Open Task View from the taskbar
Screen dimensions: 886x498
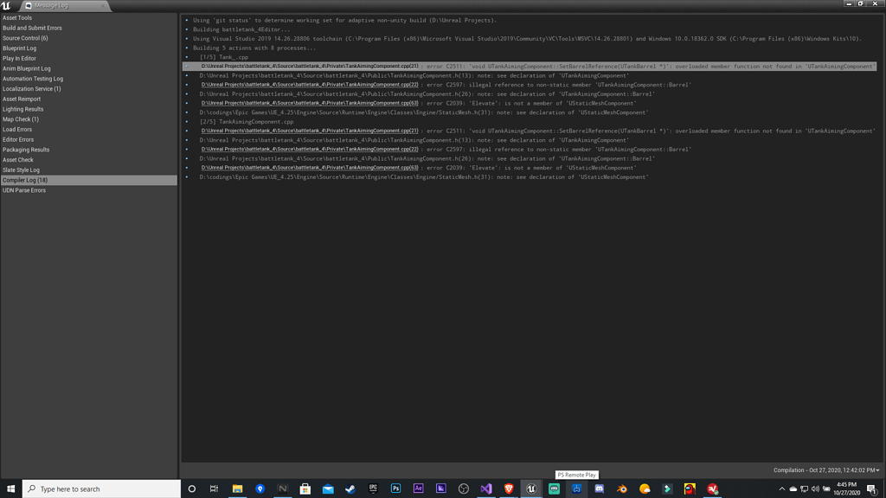click(x=215, y=489)
